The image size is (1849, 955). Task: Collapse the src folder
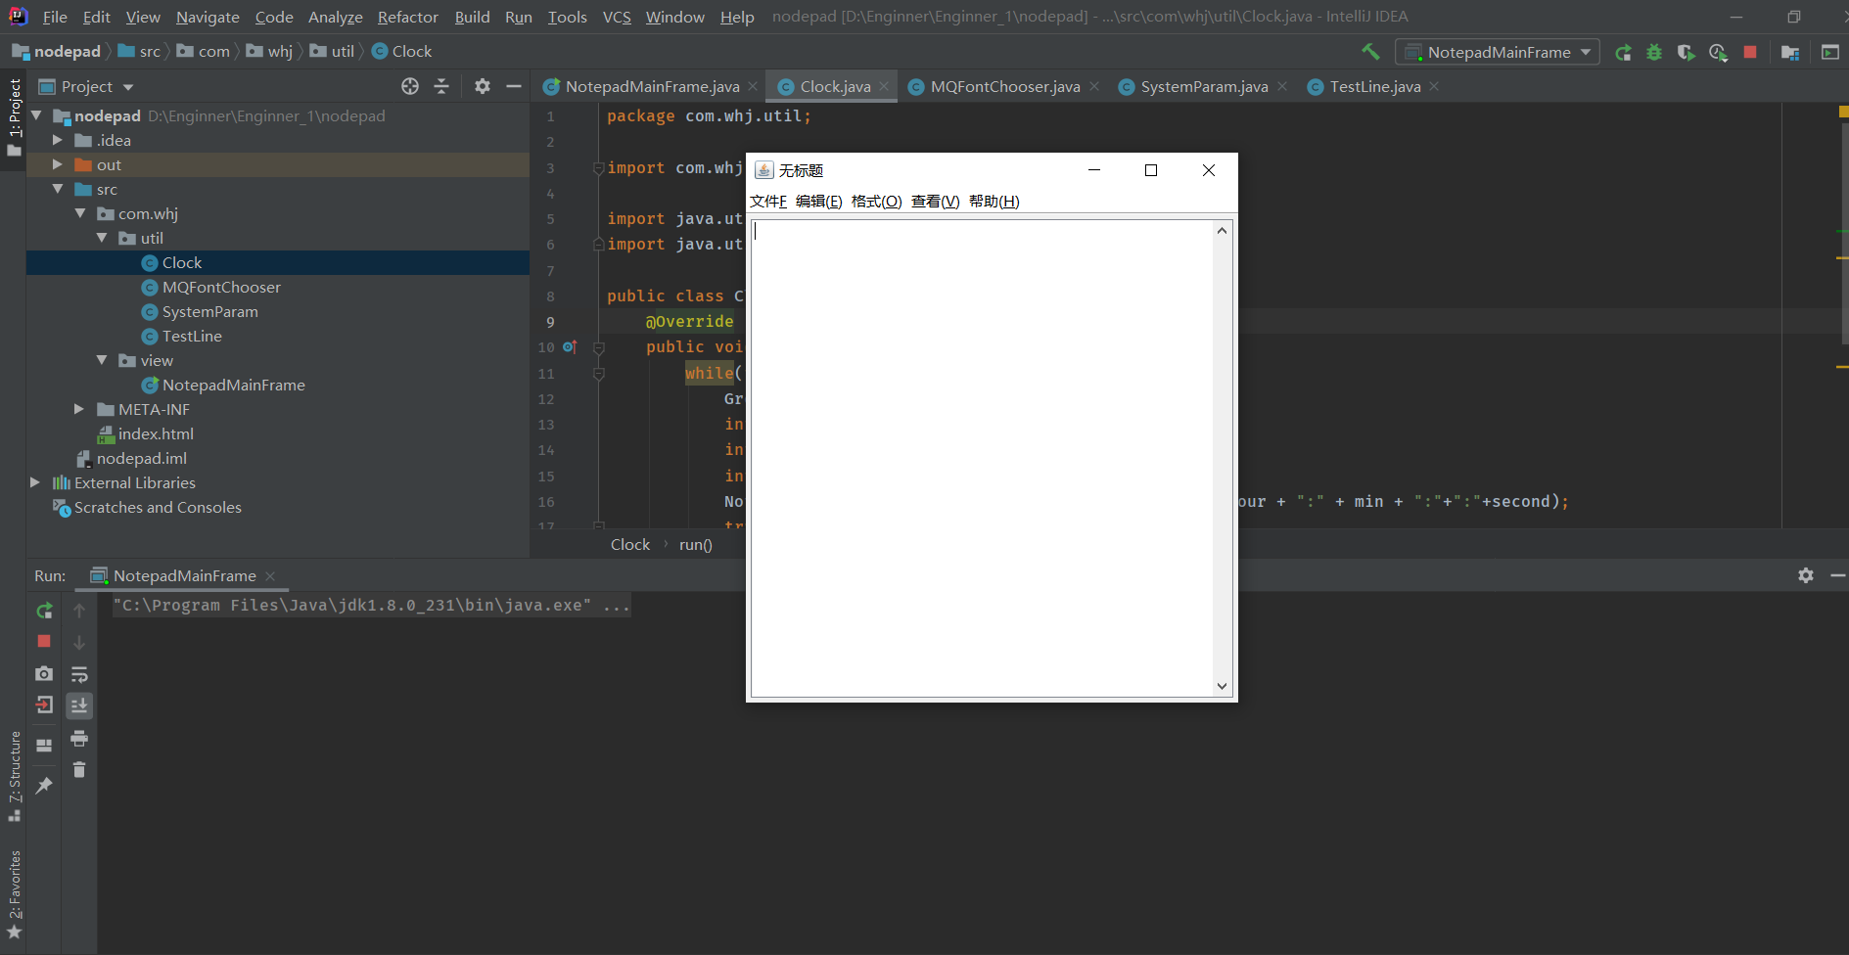coord(58,189)
